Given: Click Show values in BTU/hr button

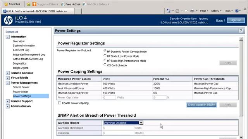Looking at the screenshot, I should [x=201, y=105].
